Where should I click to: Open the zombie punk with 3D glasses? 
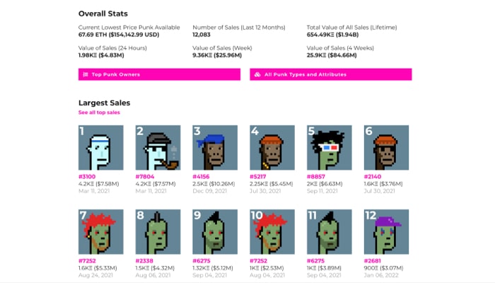pyautogui.click(x=330, y=147)
